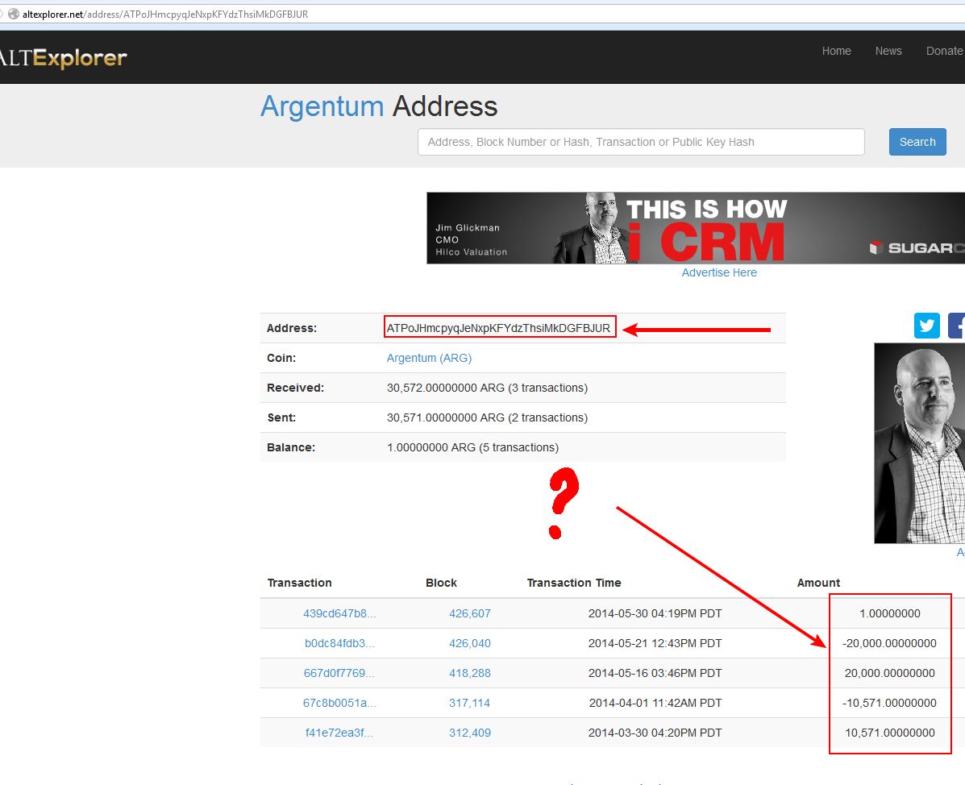965x785 pixels.
Task: Click the Transaction Time column header
Action: tap(573, 583)
